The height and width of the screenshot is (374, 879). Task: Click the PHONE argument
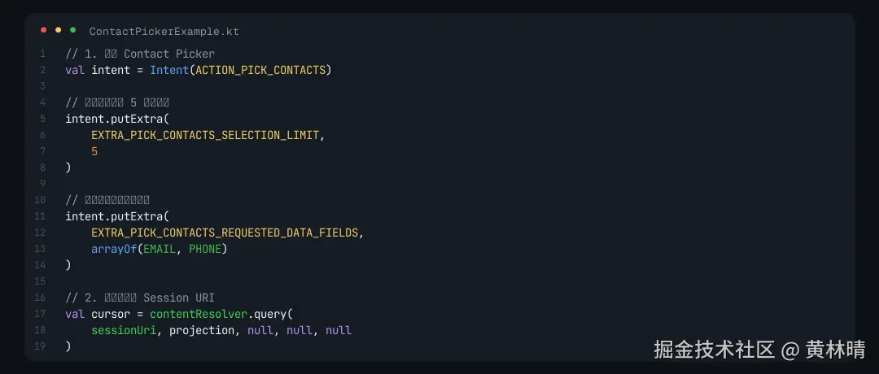(x=205, y=249)
